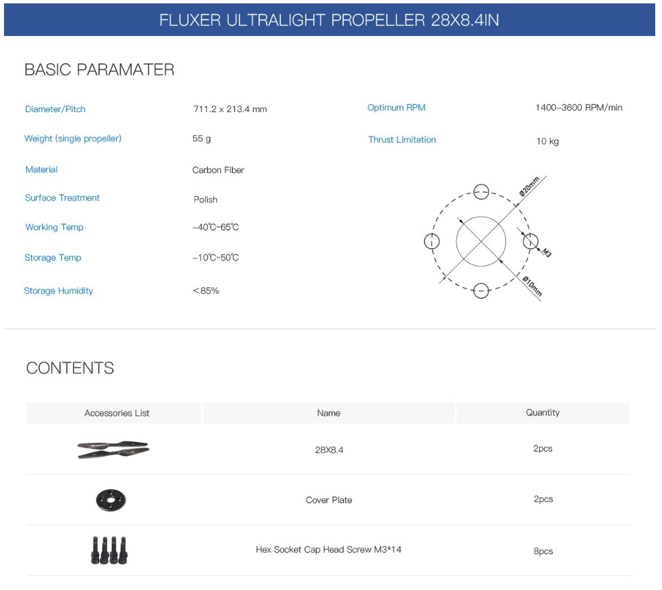Select the 2pcs quantity for 28X8.4
Viewport: 662px width, 590px height.
coord(543,448)
